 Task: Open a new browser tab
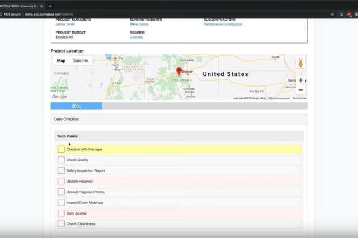[50, 6]
